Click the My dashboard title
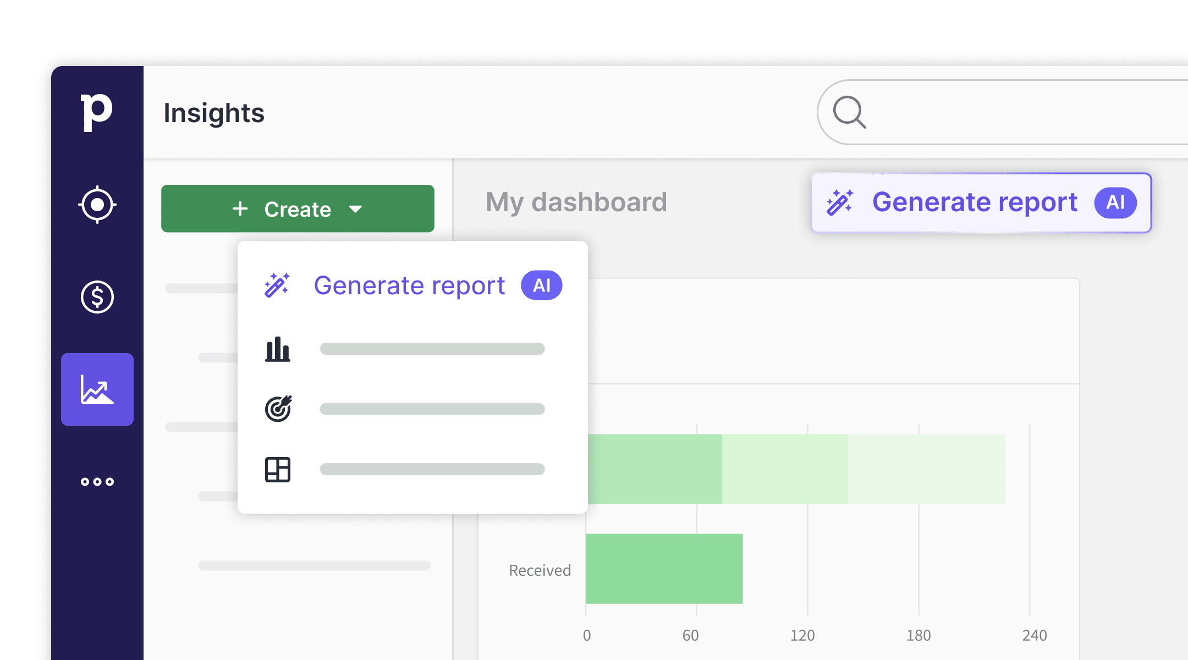The height and width of the screenshot is (660, 1188). (x=576, y=202)
